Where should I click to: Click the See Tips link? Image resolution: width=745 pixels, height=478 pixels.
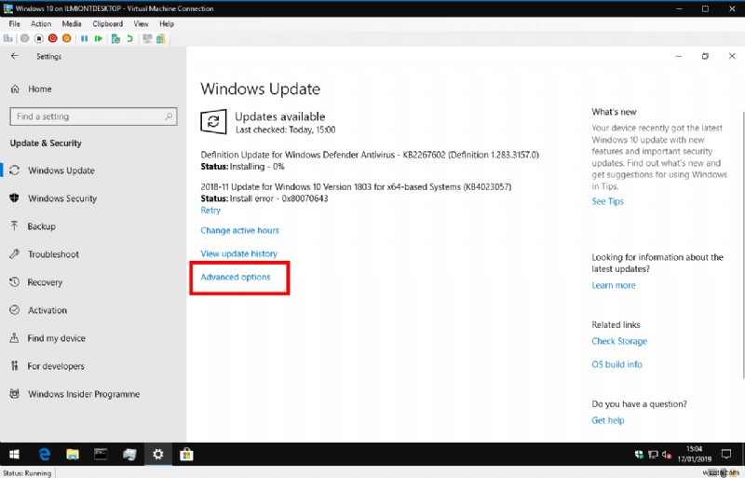tap(608, 201)
